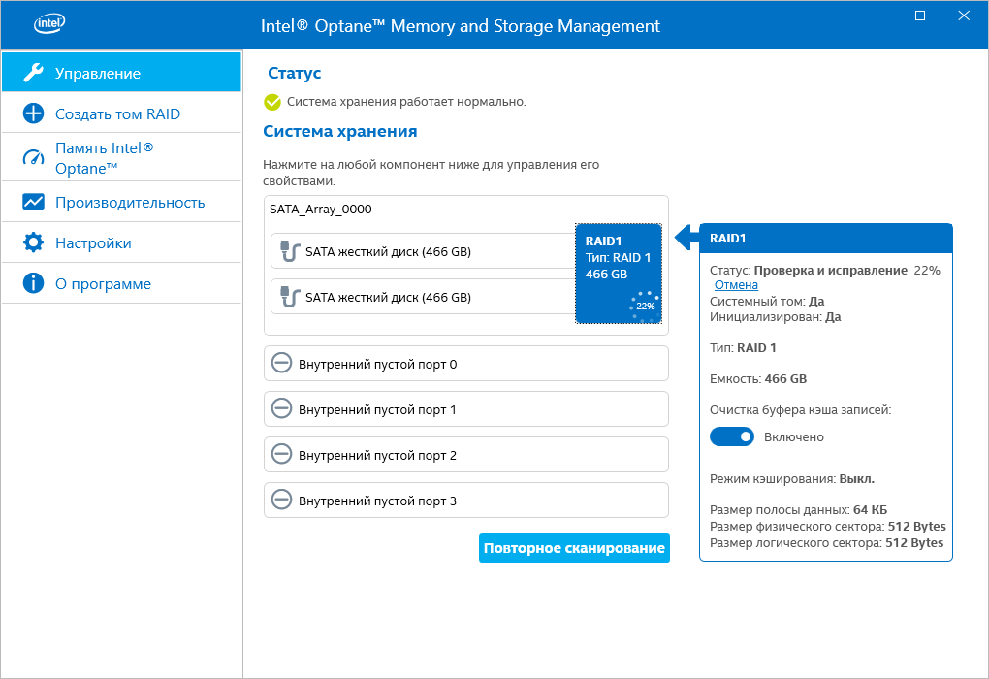
Task: Click the RAID1 22% progress spinner
Action: (645, 306)
